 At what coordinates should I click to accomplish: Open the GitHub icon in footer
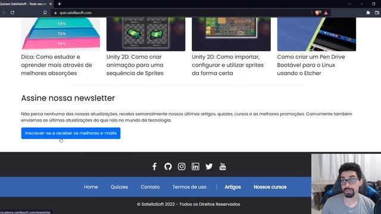click(x=168, y=166)
